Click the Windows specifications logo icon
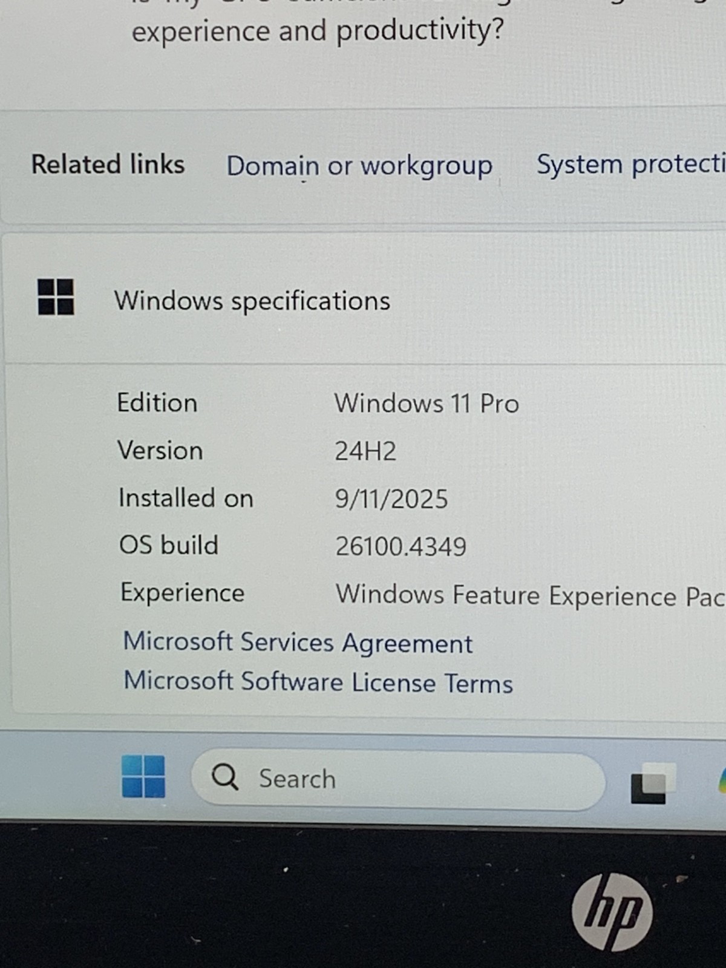Viewport: 726px width, 968px height. point(56,297)
